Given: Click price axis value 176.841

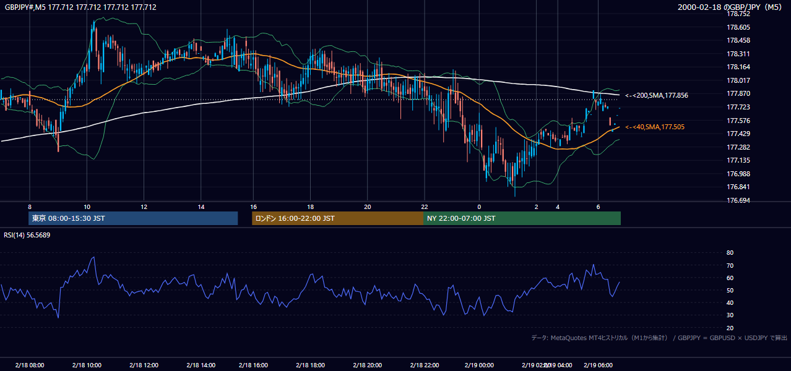Looking at the screenshot, I should pos(738,187).
